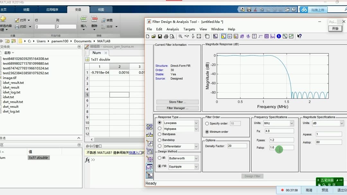Choose the IR filter design option
This screenshot has width=347, height=195.
pos(160,158)
